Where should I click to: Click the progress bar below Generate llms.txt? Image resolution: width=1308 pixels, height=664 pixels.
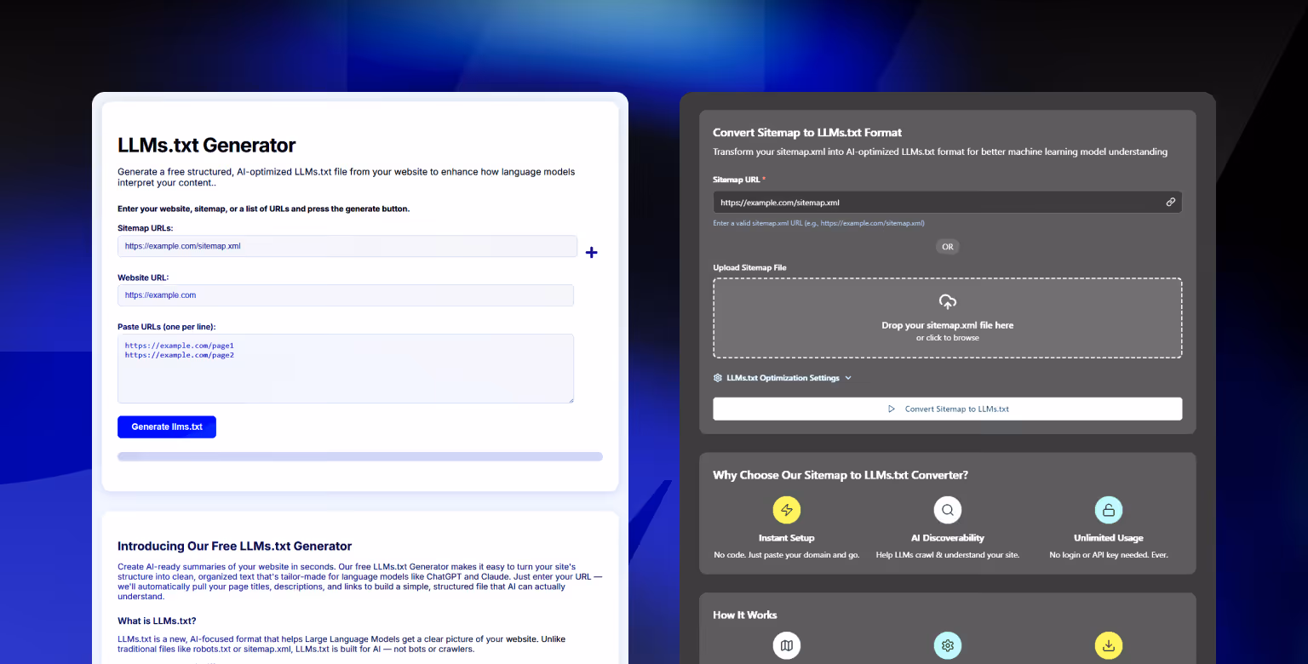coord(359,456)
